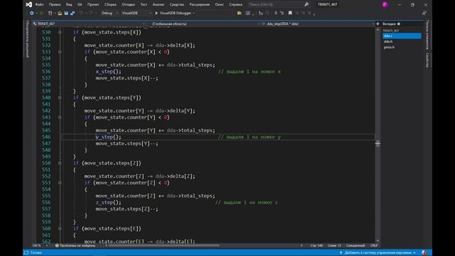
Task: Click the new project toolbar icon
Action: (x=50, y=13)
